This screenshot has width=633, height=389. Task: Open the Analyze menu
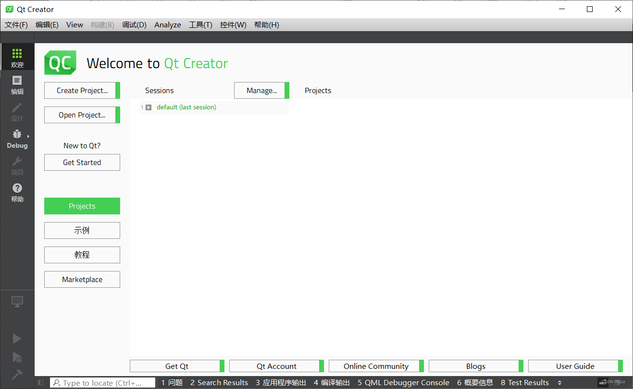click(168, 25)
